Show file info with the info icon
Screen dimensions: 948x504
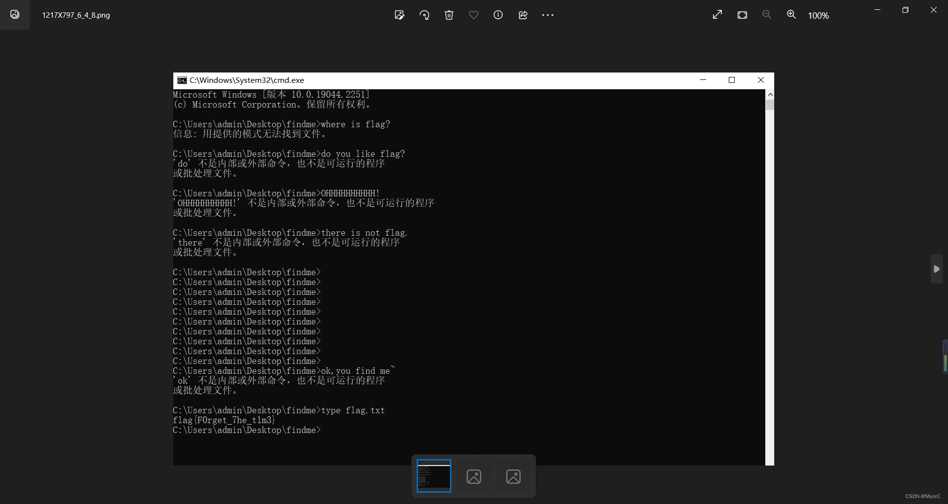[498, 15]
